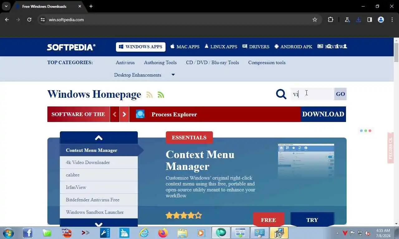Open the CD / DVD / Blu-ray Tools category
The image size is (399, 239).
212,63
